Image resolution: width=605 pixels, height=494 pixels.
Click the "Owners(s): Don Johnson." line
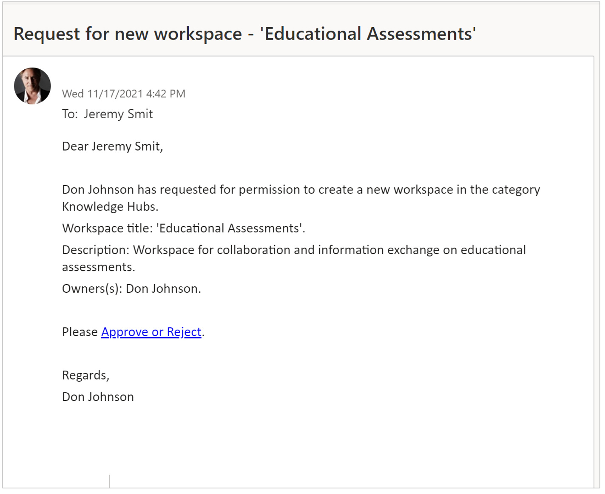click(131, 289)
